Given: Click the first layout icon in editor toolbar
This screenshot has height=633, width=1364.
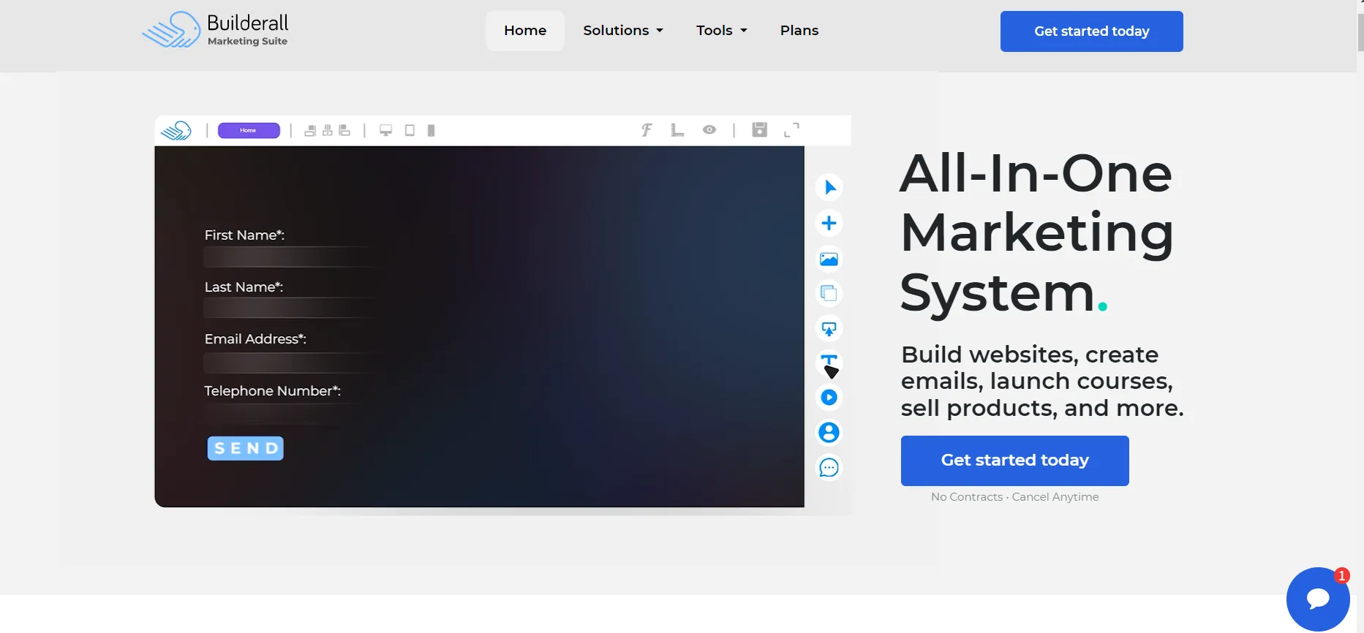Looking at the screenshot, I should [310, 130].
